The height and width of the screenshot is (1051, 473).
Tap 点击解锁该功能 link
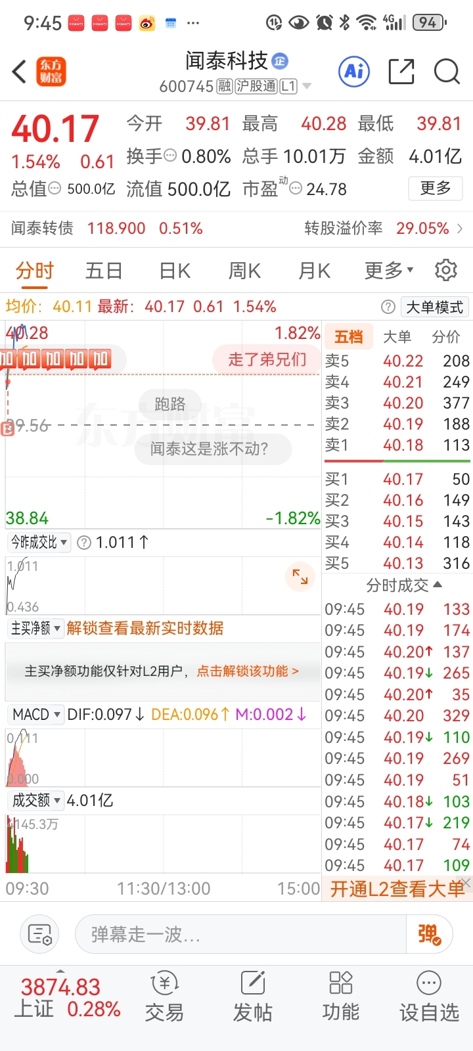pyautogui.click(x=248, y=671)
